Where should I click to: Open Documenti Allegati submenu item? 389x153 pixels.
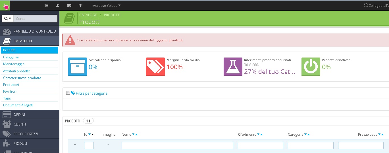point(18,105)
